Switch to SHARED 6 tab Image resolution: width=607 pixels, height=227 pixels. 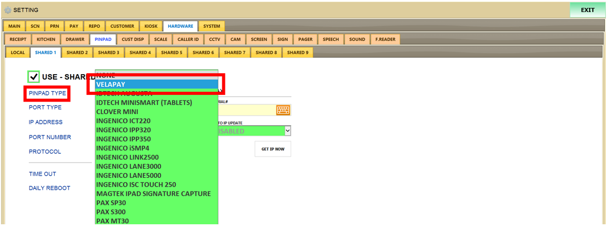203,52
